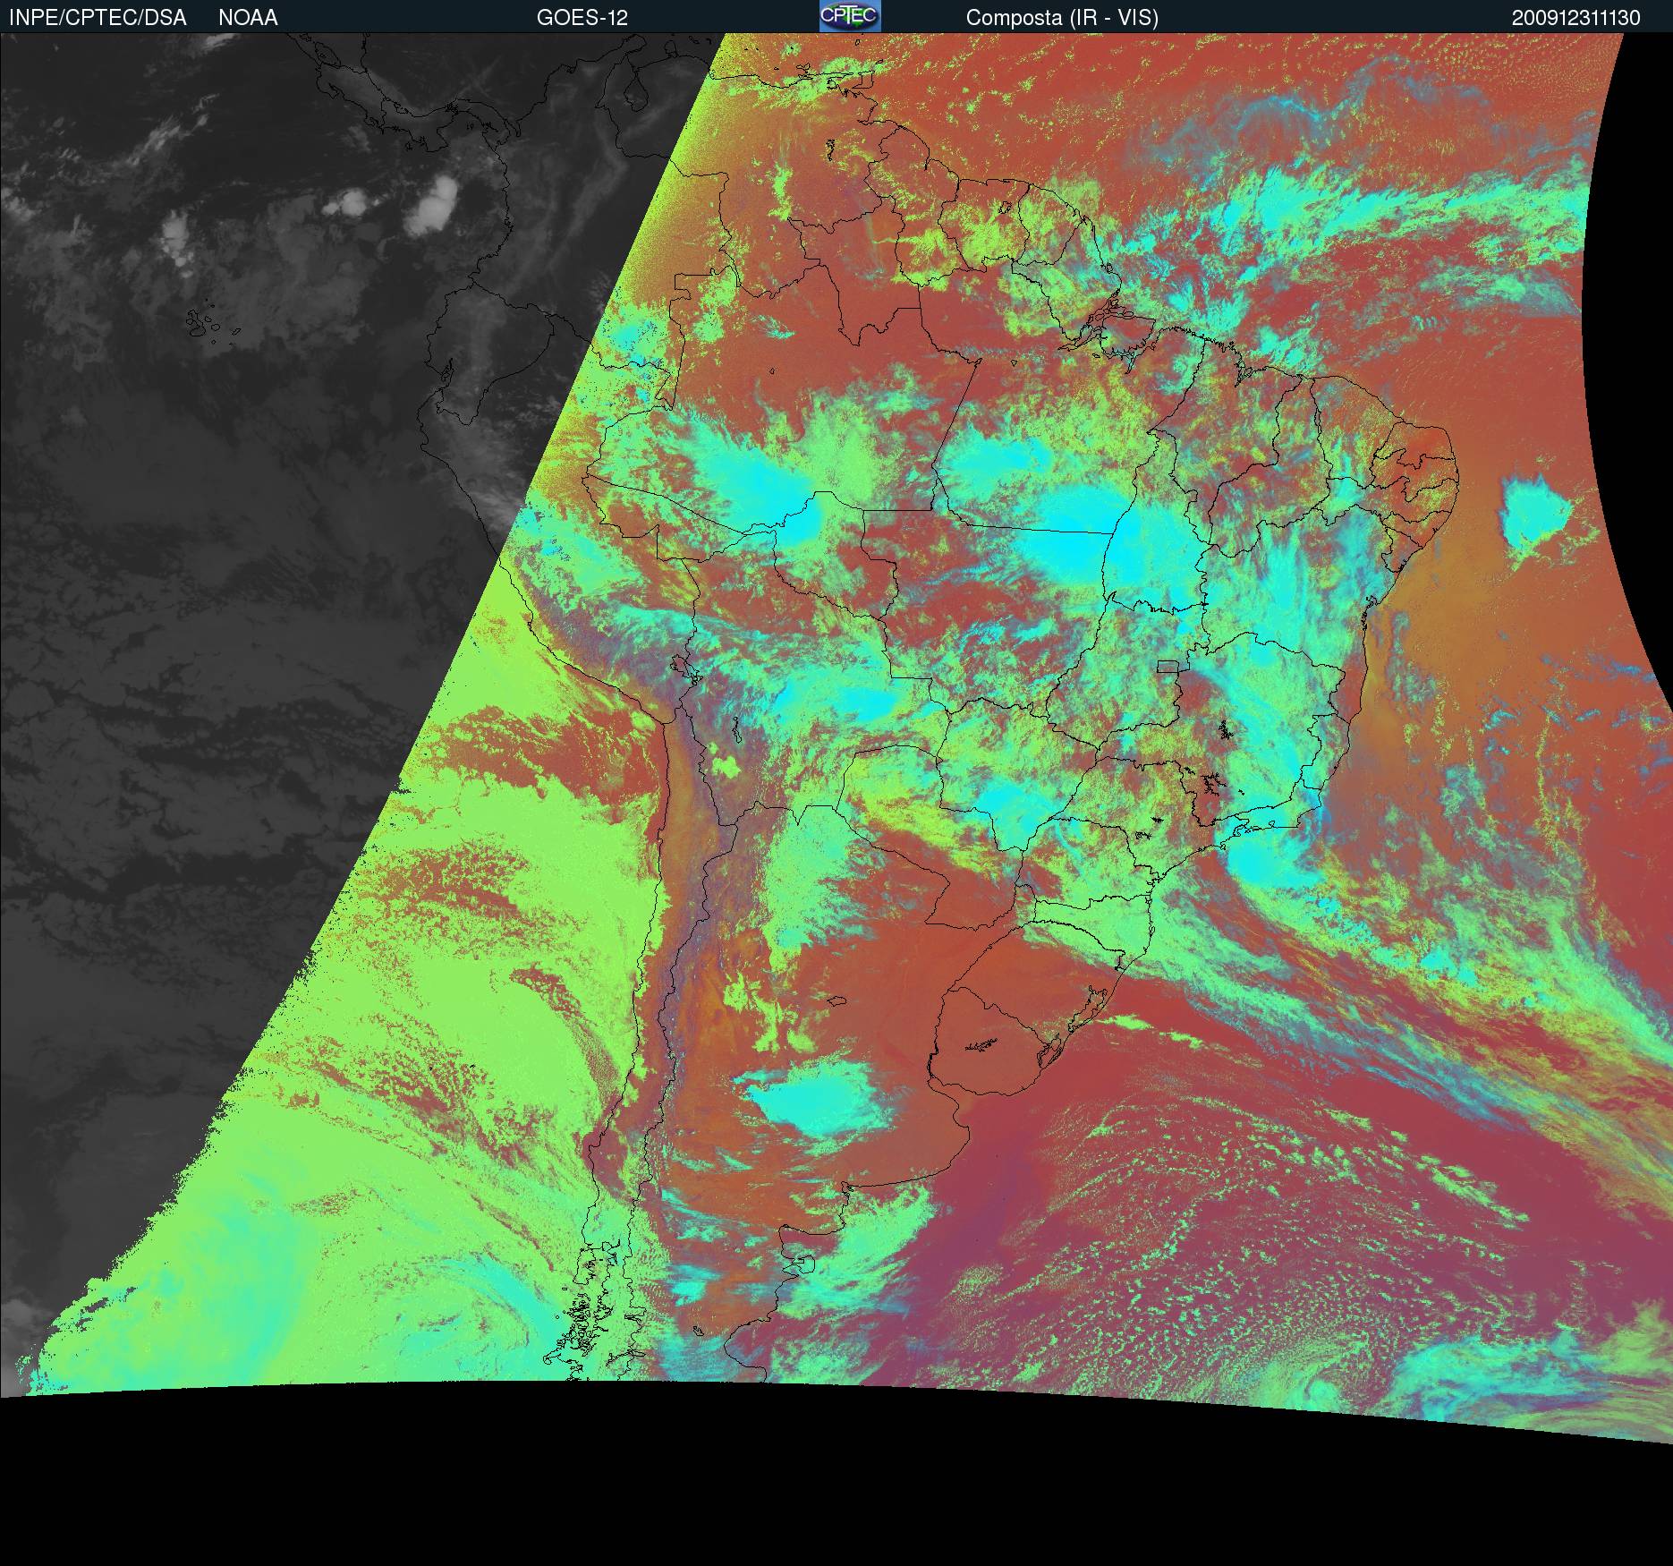Viewport: 1673px width, 1566px height.
Task: Click the Composta (IR - VIS) title
Action: click(1062, 18)
